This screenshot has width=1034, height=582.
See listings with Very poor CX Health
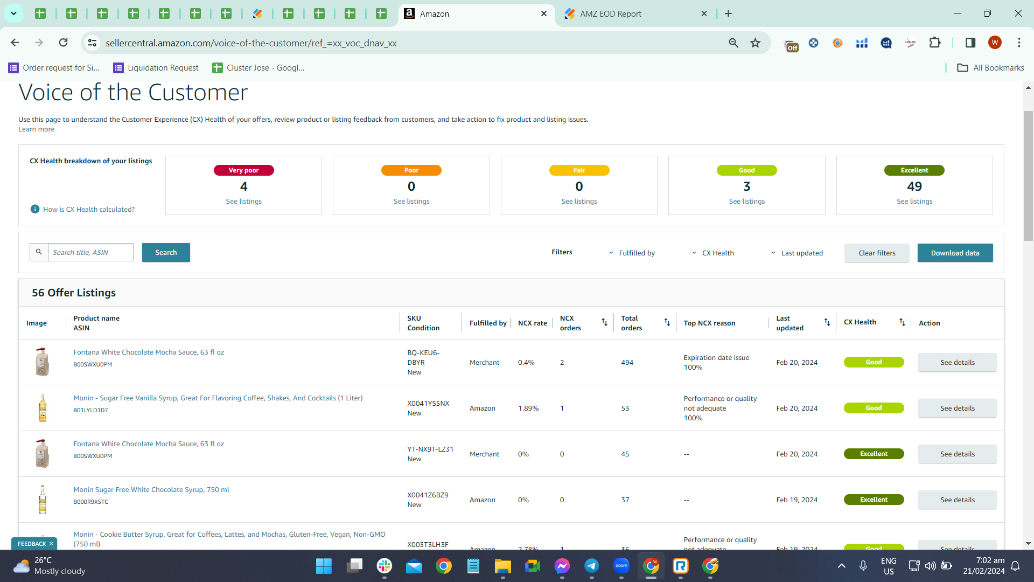[243, 202]
